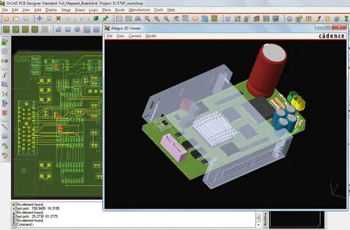Click the pink component on 3D board
This screenshot has height=230, width=350.
(x=174, y=148)
